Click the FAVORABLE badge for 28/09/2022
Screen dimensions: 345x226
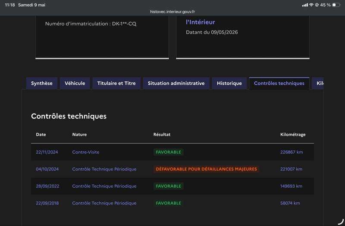tap(169, 186)
